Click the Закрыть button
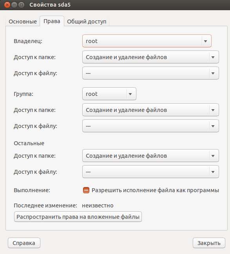 point(209,243)
